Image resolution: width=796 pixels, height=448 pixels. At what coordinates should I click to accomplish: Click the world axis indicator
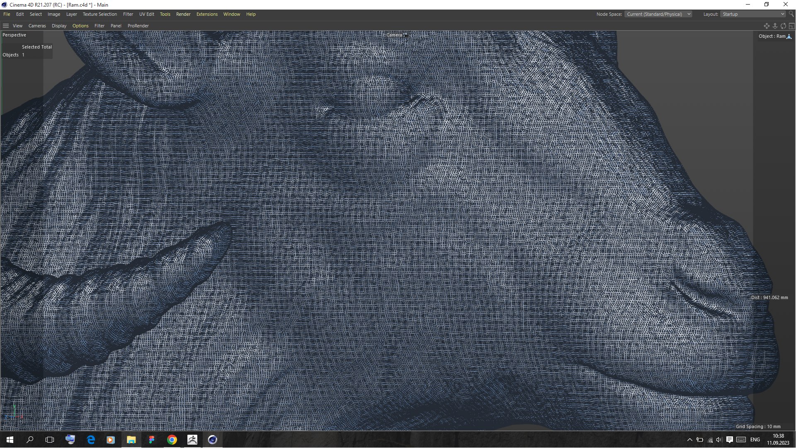coord(14,412)
